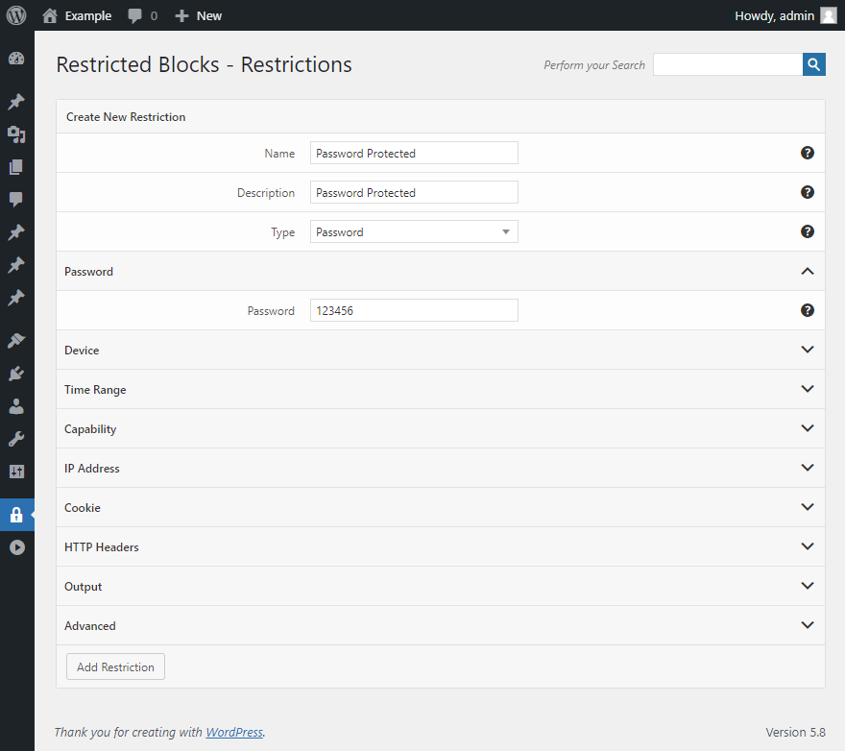Click into the Name text field
This screenshot has width=845, height=751.
pyautogui.click(x=414, y=153)
